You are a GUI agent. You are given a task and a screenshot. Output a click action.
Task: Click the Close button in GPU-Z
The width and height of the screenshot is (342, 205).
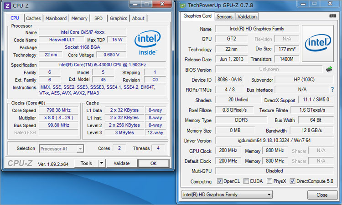pyautogui.click(x=321, y=195)
